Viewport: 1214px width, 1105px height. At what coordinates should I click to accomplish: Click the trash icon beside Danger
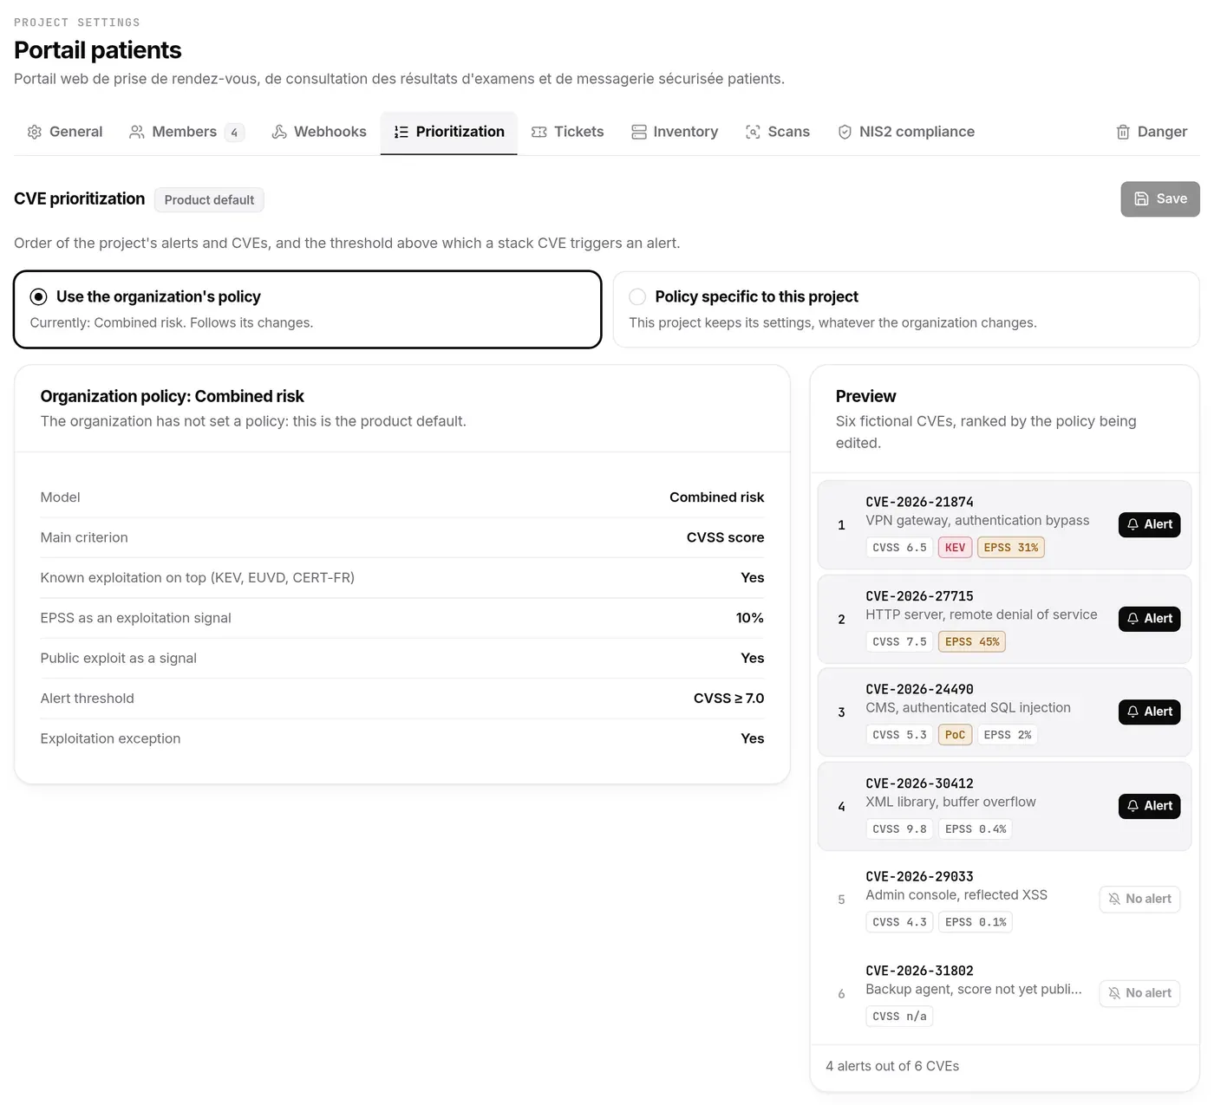(1123, 132)
